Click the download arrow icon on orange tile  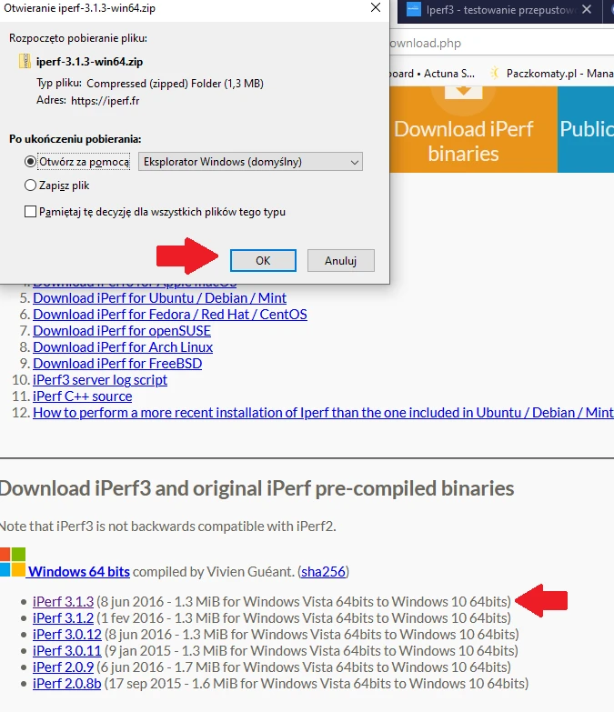point(463,92)
